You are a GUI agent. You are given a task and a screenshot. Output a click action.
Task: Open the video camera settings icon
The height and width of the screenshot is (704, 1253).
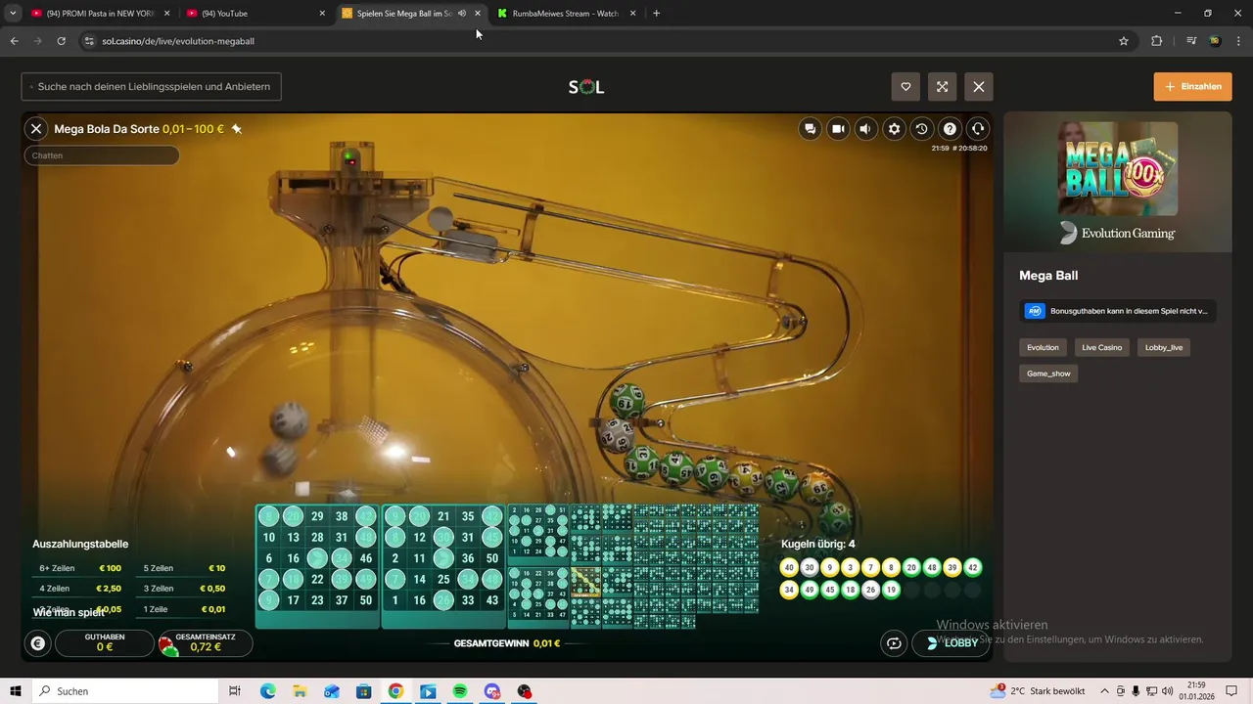[x=838, y=128]
